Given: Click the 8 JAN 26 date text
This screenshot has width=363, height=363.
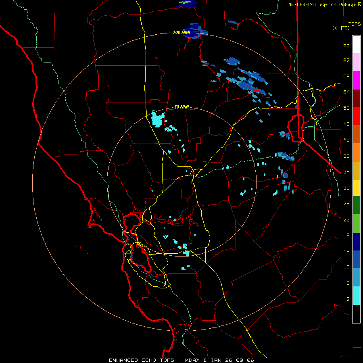Looking at the screenshot, I should pyautogui.click(x=219, y=360).
